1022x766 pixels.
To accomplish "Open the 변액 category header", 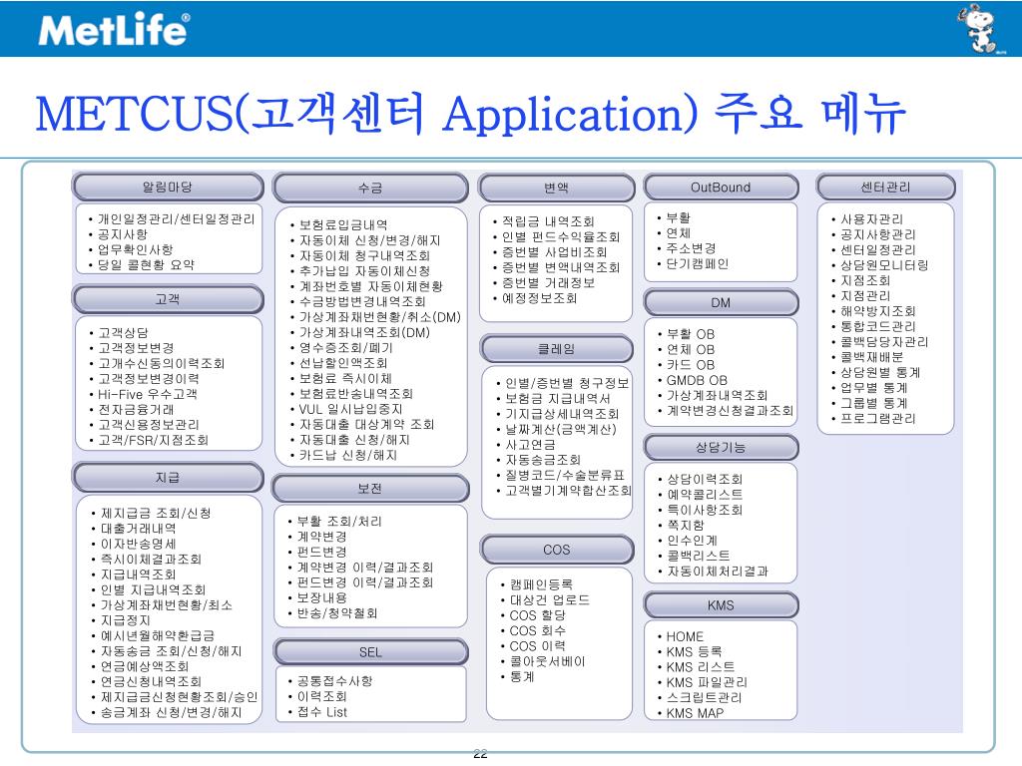I will pyautogui.click(x=556, y=189).
